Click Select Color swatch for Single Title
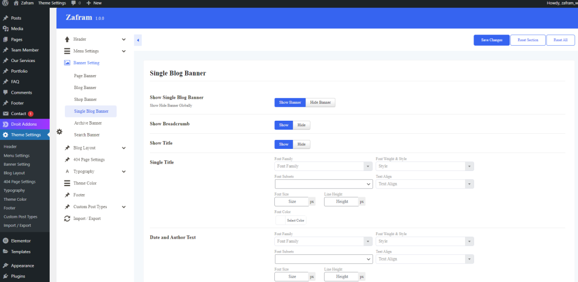This screenshot has height=282, width=578. (x=281, y=220)
